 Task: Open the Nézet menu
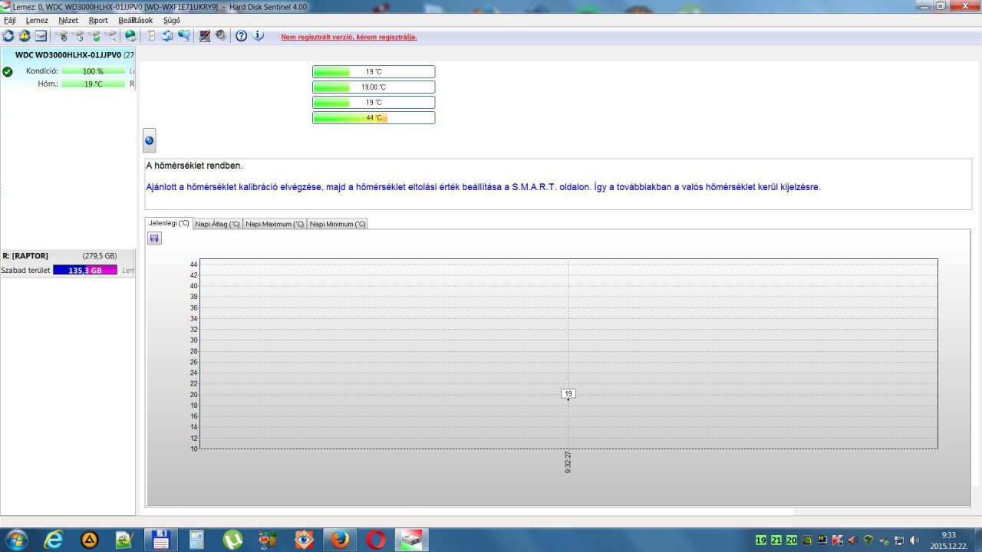click(x=68, y=21)
